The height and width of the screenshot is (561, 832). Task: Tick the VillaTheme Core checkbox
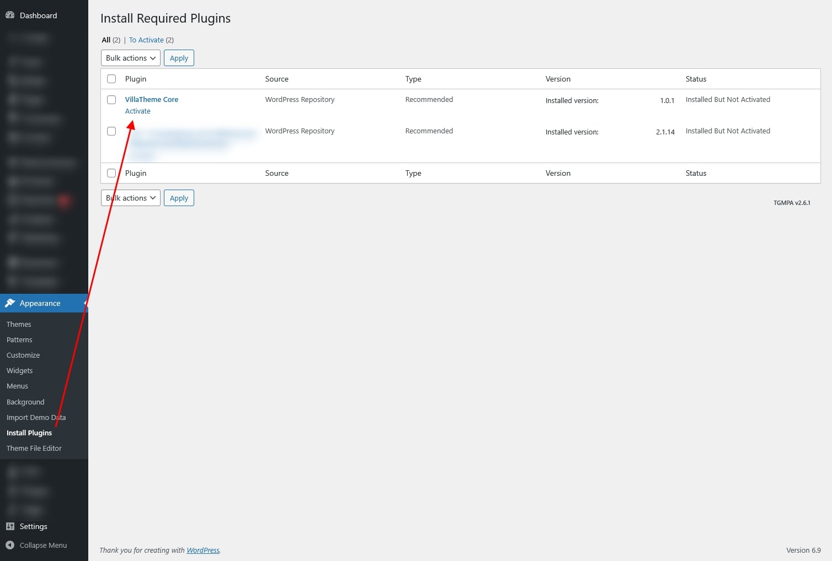coord(111,100)
